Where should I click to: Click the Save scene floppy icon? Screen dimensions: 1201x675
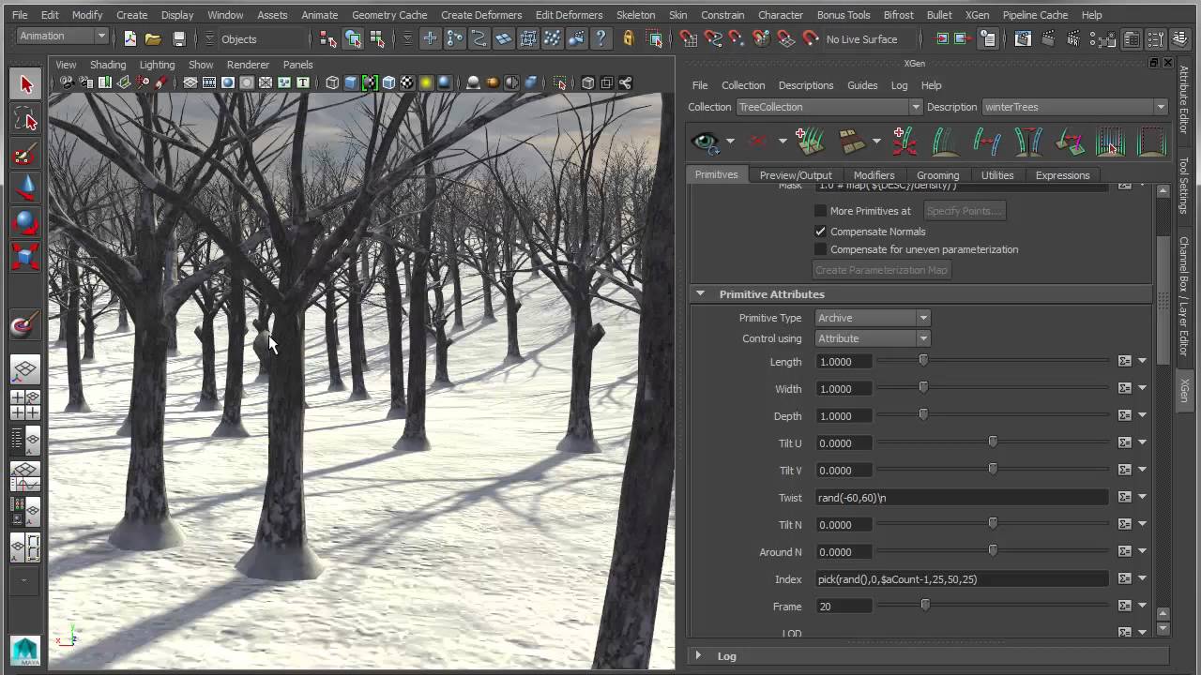[x=178, y=39]
